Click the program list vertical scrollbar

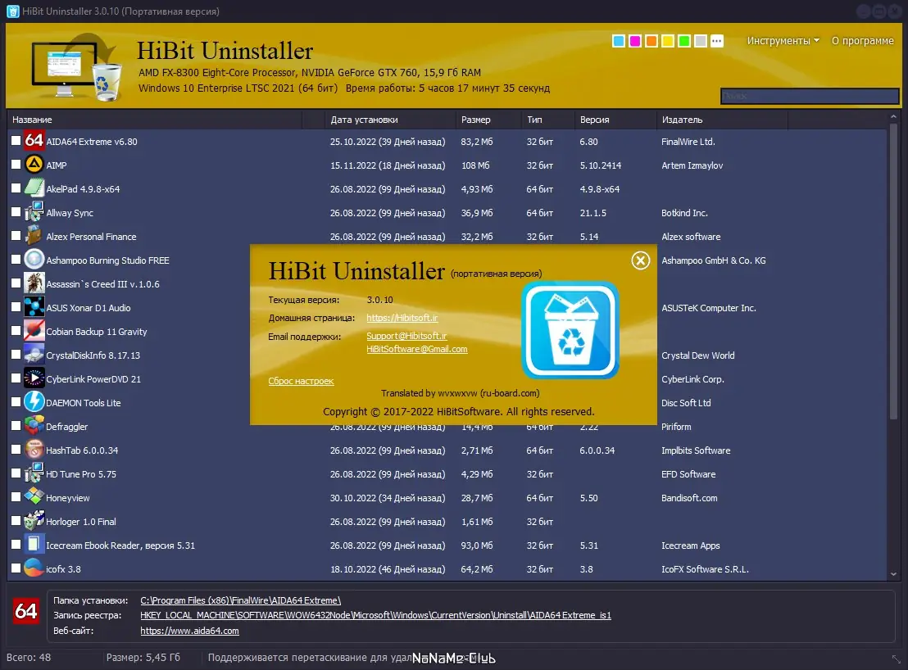893,272
